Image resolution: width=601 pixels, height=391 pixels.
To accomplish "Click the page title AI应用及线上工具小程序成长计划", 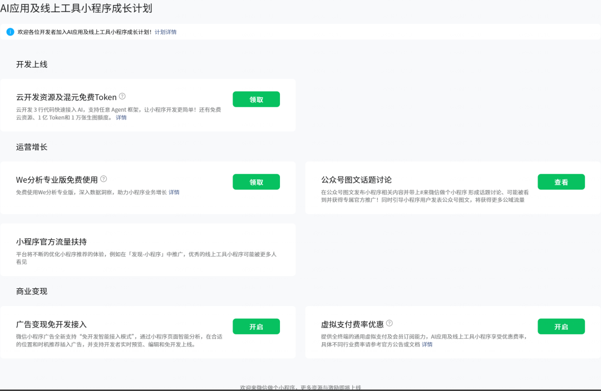I will coord(76,8).
